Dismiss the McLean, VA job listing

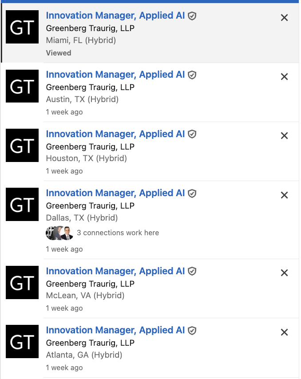click(x=284, y=272)
